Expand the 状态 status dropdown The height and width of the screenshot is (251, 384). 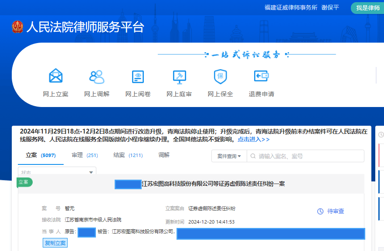point(57,171)
